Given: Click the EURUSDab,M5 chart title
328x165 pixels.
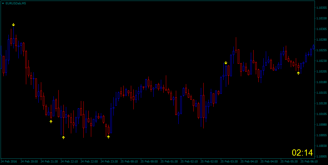Looking at the screenshot, I should click(16, 3).
